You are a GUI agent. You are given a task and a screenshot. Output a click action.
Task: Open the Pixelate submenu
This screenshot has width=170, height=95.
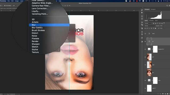tap(35, 39)
